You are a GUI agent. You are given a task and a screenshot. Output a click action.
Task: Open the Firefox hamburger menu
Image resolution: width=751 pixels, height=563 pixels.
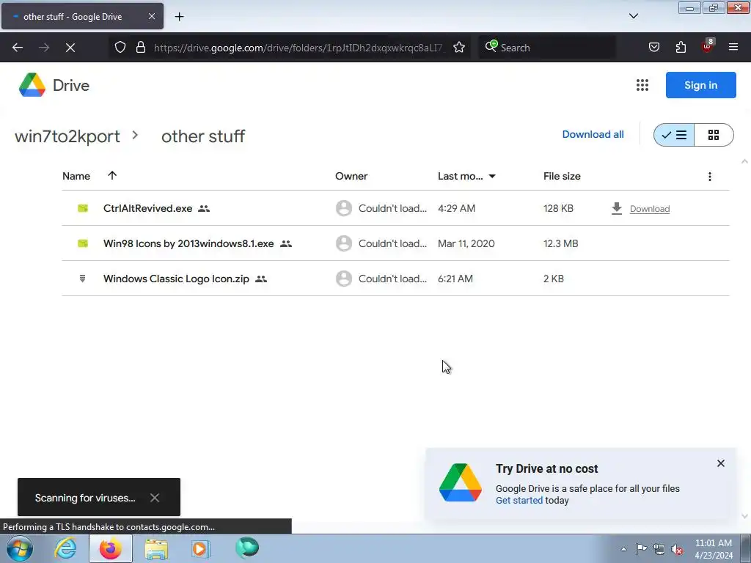click(733, 47)
